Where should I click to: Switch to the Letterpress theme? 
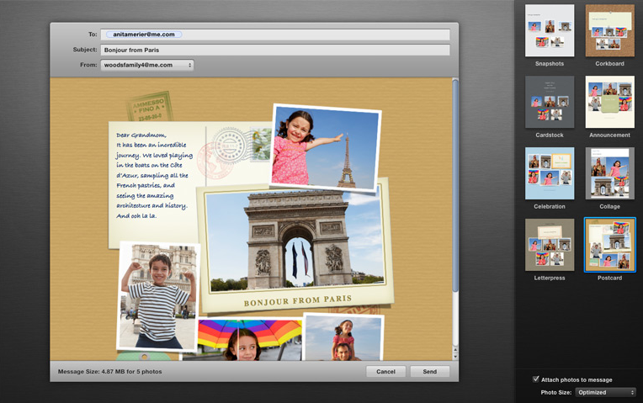[550, 245]
